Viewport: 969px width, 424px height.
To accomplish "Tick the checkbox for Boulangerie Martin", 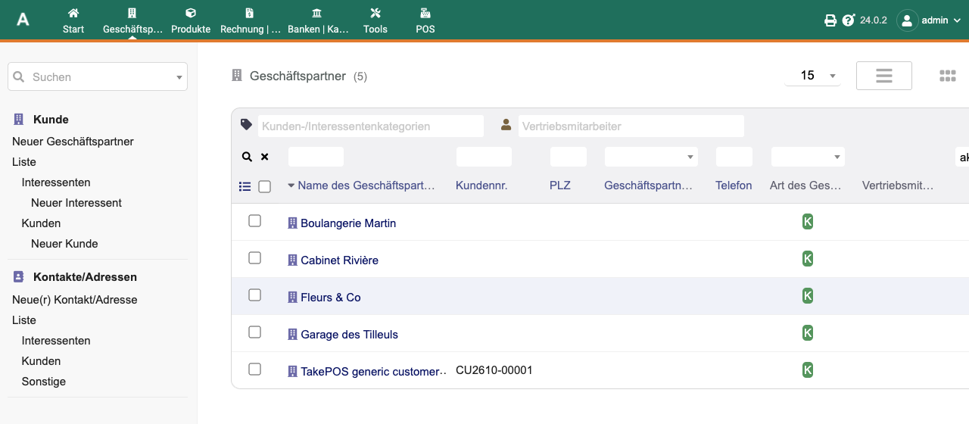I will click(255, 221).
